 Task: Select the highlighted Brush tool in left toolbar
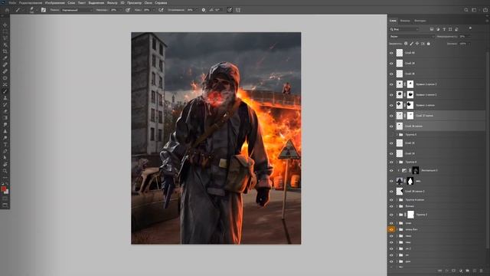pyautogui.click(x=5, y=91)
